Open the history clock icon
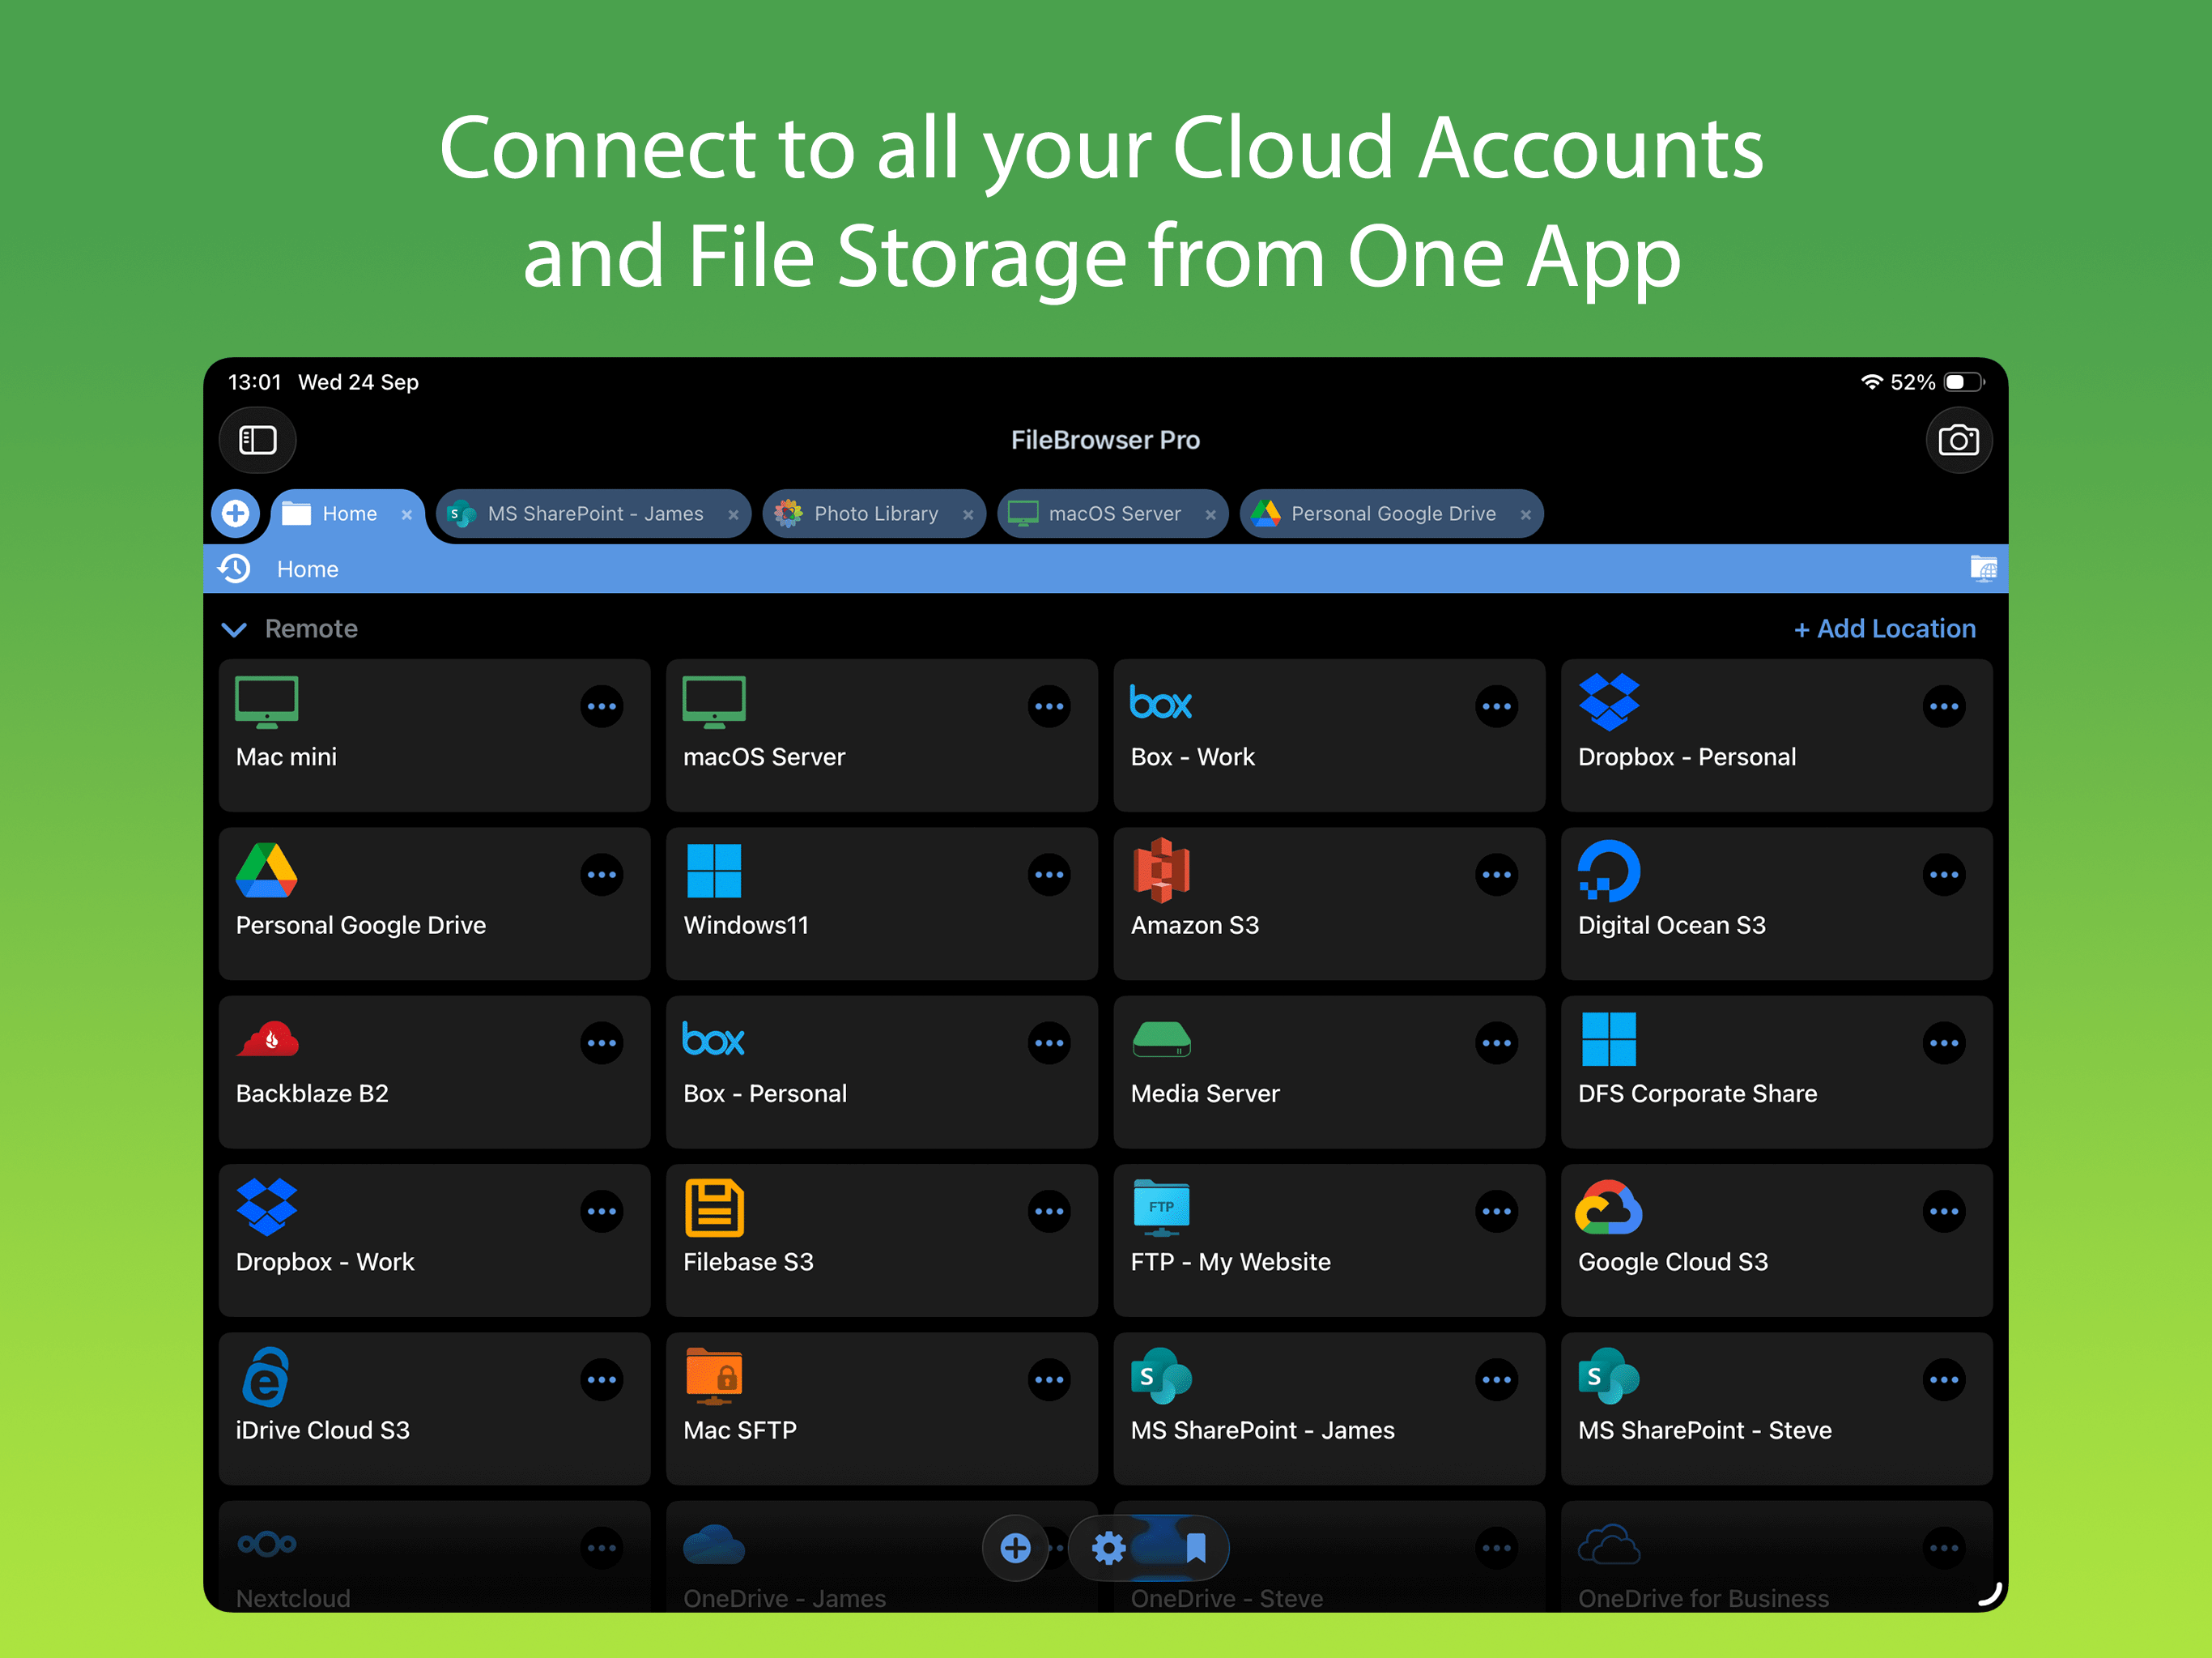 [x=235, y=569]
